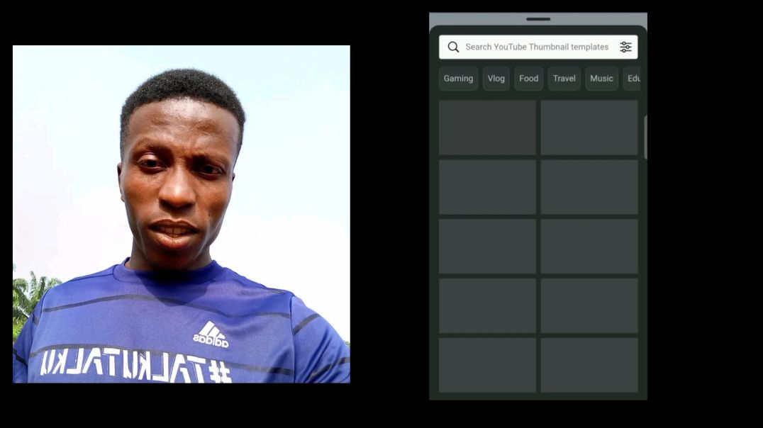This screenshot has height=428, width=763.
Task: Select the middle-row left template tile
Action: click(487, 246)
